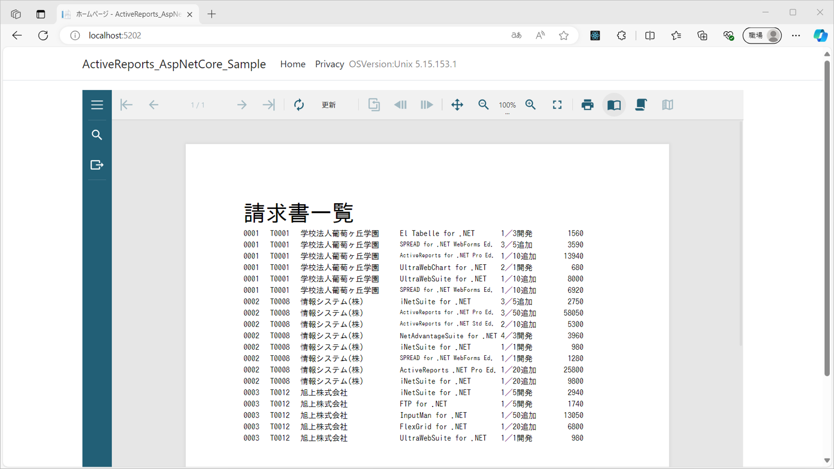The height and width of the screenshot is (469, 834).
Task: Zoom in with the magnifier plus icon
Action: [x=531, y=105]
